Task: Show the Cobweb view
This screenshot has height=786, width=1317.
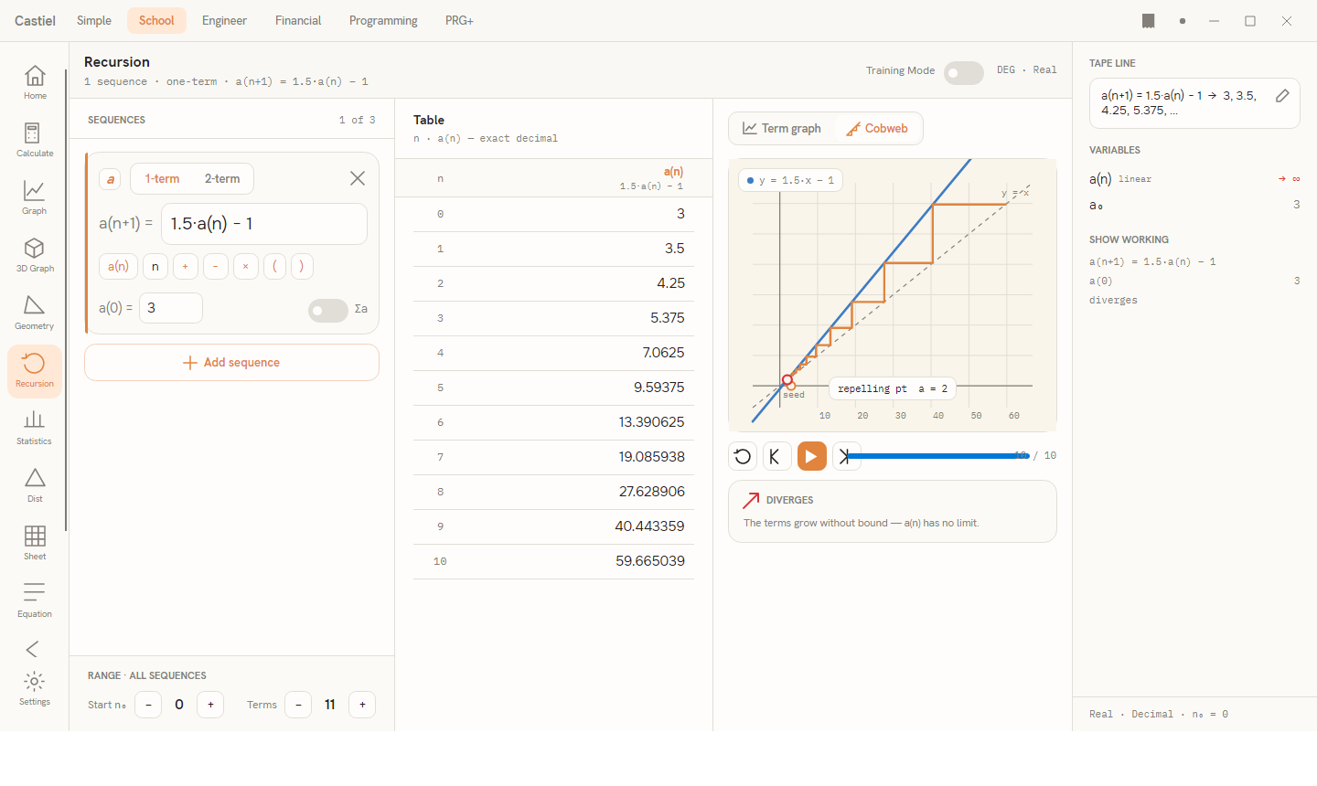Action: tap(877, 129)
